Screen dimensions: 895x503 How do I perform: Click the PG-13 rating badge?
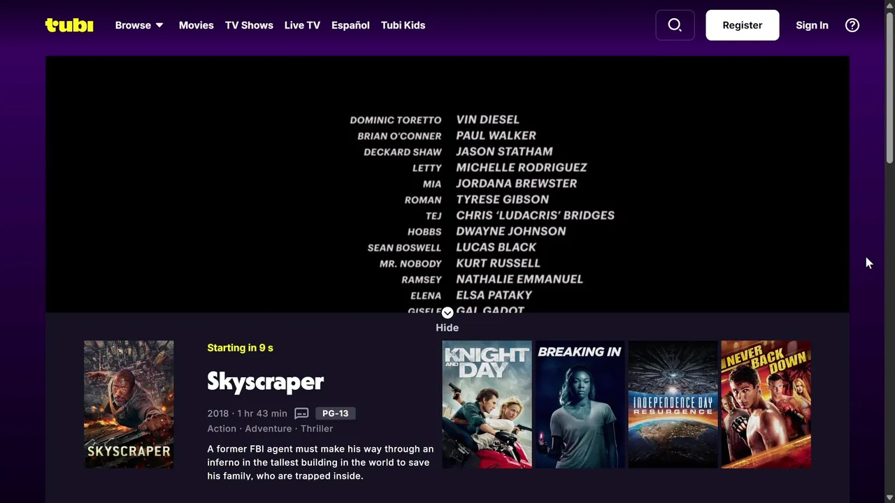(336, 414)
